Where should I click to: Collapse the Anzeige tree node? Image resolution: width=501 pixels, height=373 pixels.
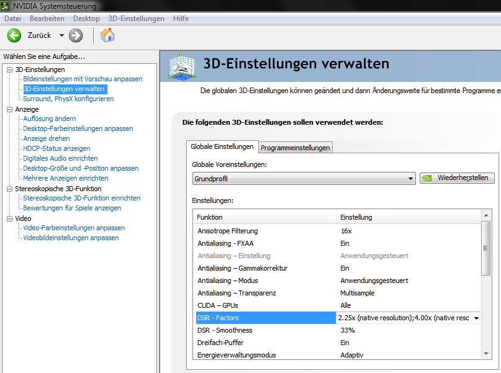[10, 109]
